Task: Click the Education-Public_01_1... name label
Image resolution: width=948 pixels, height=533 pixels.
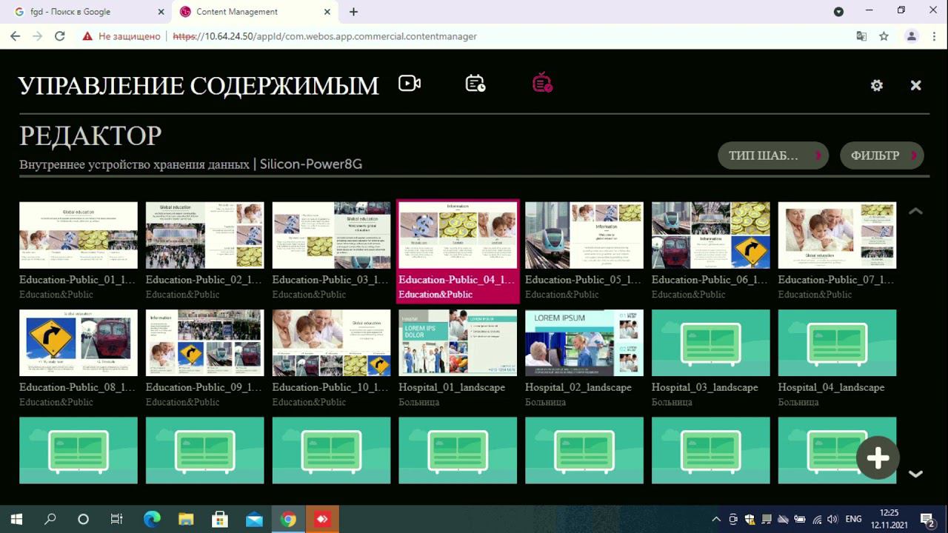Action: pos(78,280)
